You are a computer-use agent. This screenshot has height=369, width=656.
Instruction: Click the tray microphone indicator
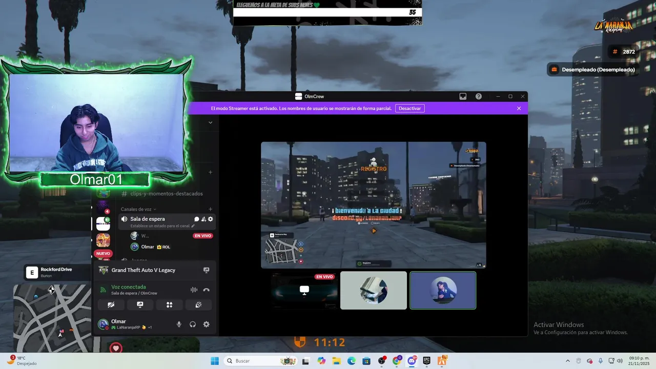pos(601,361)
